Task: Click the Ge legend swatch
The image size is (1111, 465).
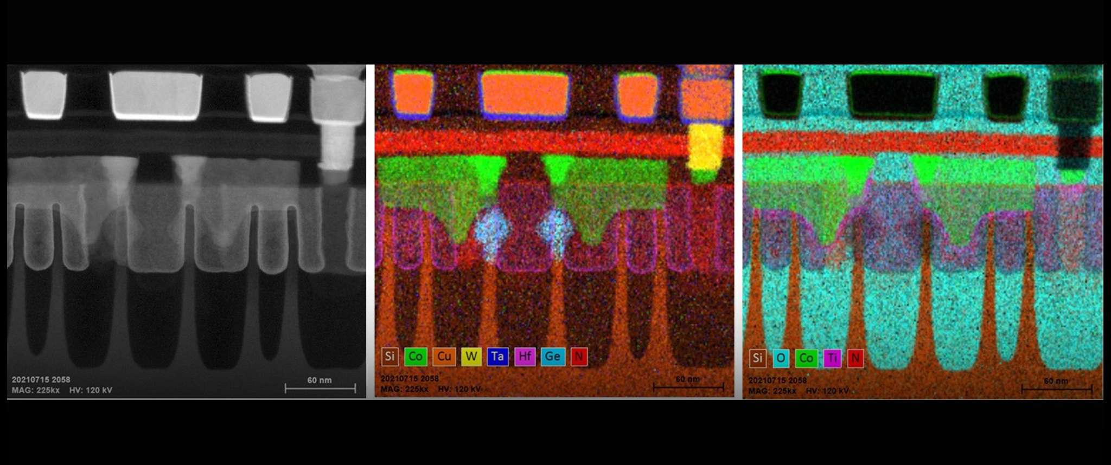Action: coord(552,357)
